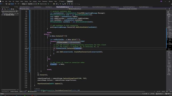Open the Edit menu
This screenshot has height=96, width=172.
[x=6, y=1]
